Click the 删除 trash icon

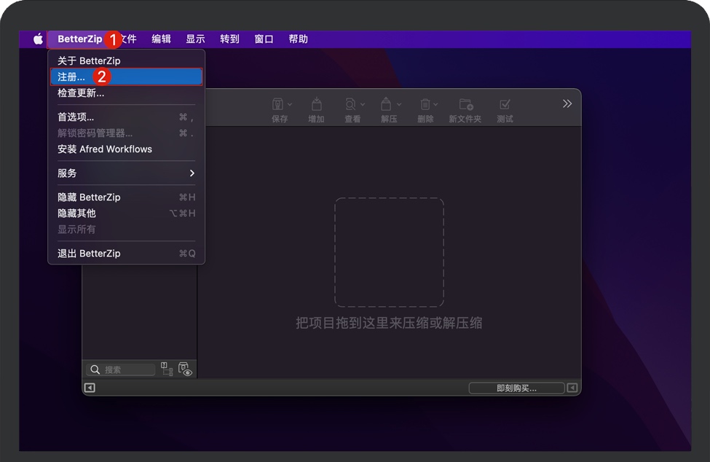coord(425,105)
